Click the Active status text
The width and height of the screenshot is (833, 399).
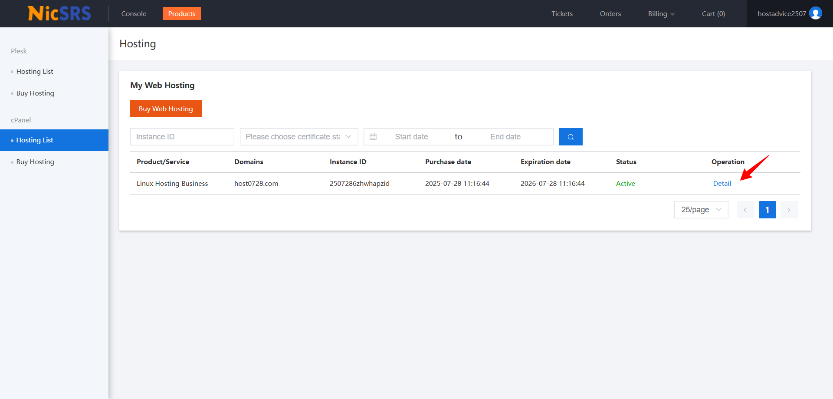[625, 184]
